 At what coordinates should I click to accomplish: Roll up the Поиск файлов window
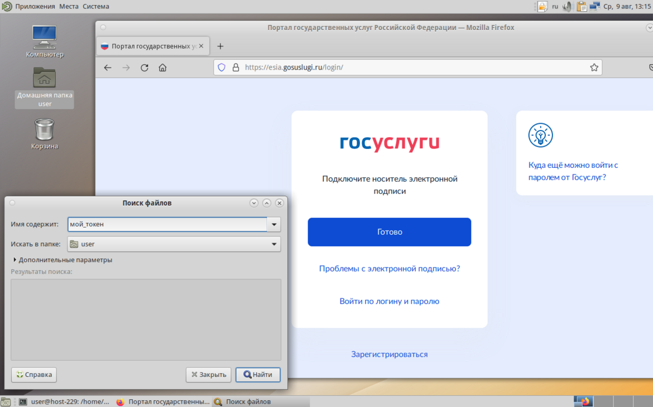click(253, 203)
